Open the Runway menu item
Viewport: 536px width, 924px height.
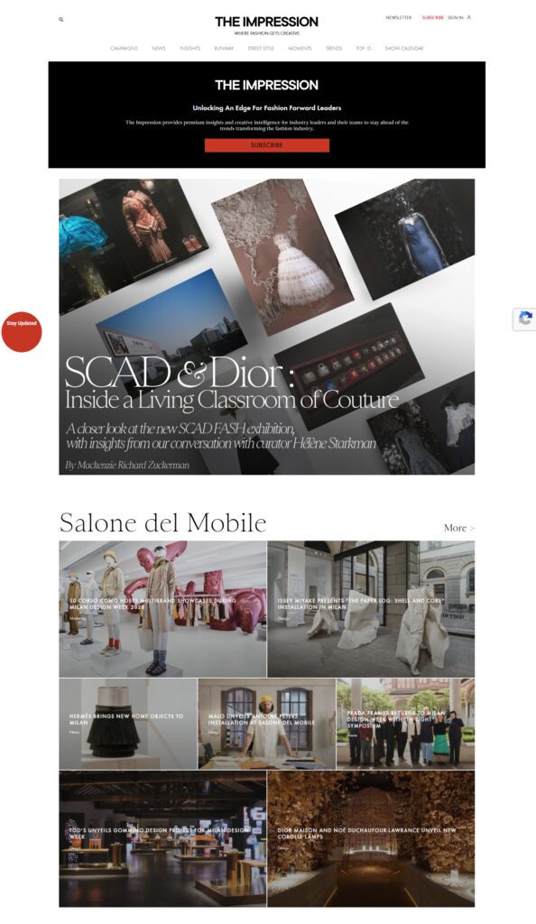click(x=224, y=49)
